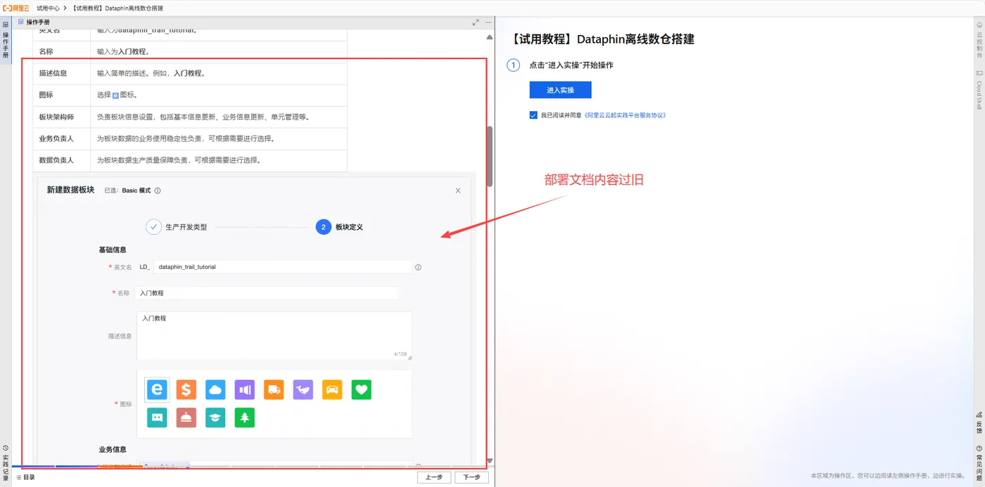Open the 目录 table of contents
The width and height of the screenshot is (985, 487).
coord(25,477)
